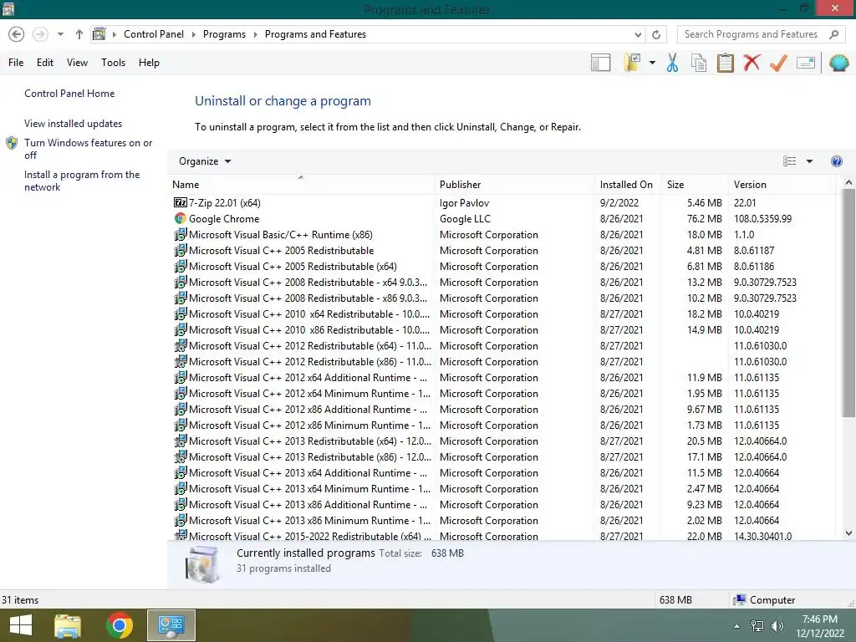Open the address bar history dropdown

point(638,34)
